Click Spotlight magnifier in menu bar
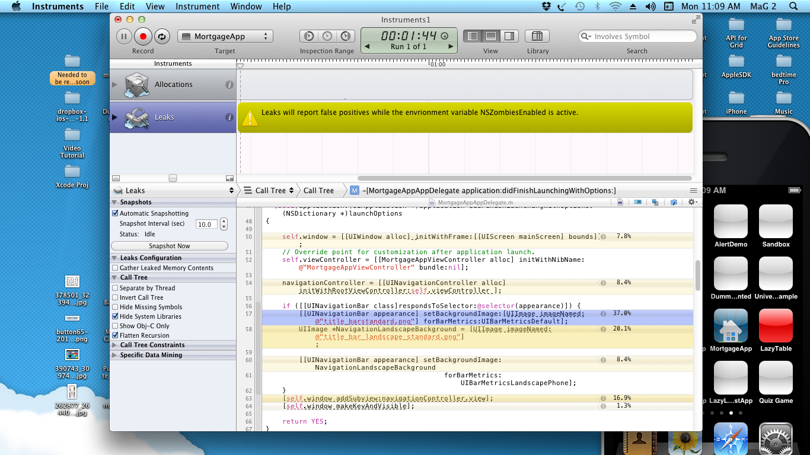 pos(794,7)
